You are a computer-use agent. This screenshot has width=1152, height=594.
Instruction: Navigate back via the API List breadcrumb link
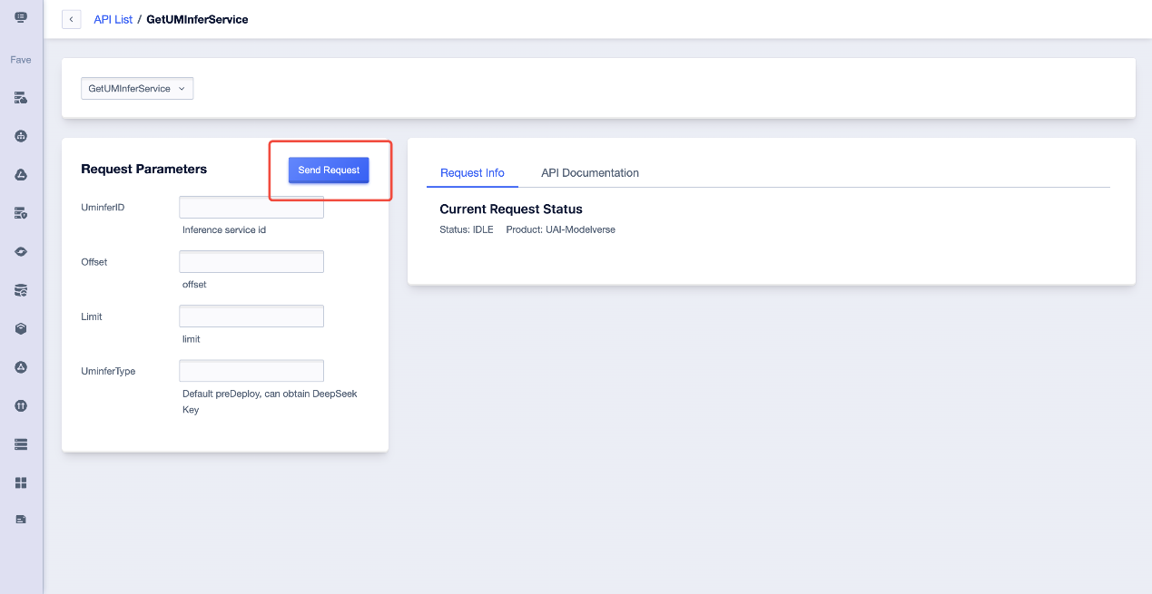click(113, 19)
